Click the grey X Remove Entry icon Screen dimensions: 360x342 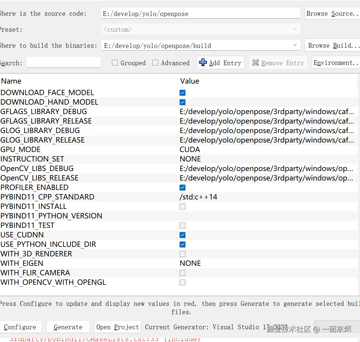(x=256, y=63)
